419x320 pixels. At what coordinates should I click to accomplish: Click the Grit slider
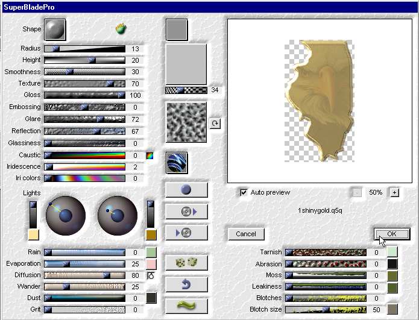click(x=84, y=310)
